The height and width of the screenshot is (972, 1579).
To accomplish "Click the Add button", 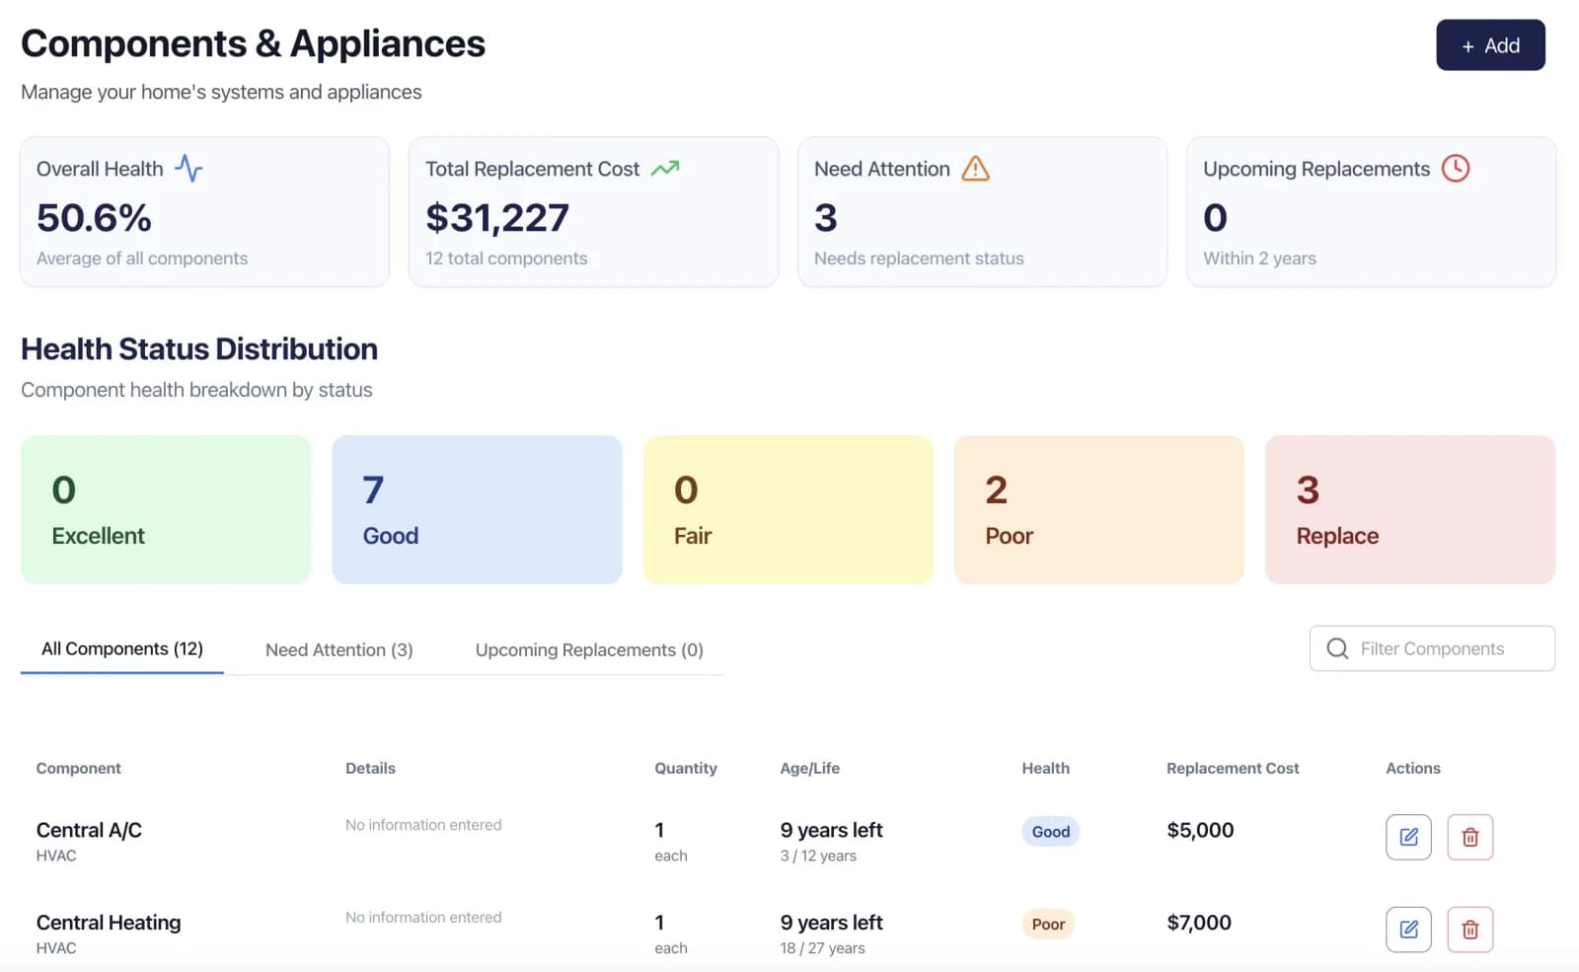I will (x=1490, y=45).
